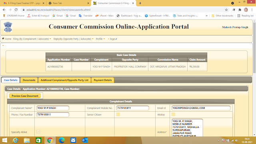The height and width of the screenshot is (144, 256).
Task: Open Outlook from taskbar
Action: pos(85,140)
